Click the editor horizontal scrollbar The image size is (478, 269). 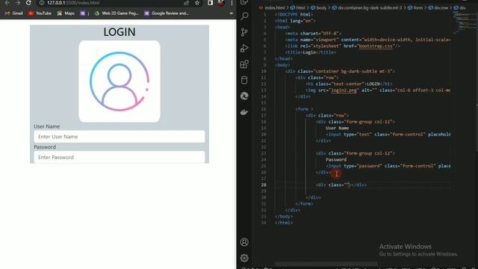pos(326,264)
